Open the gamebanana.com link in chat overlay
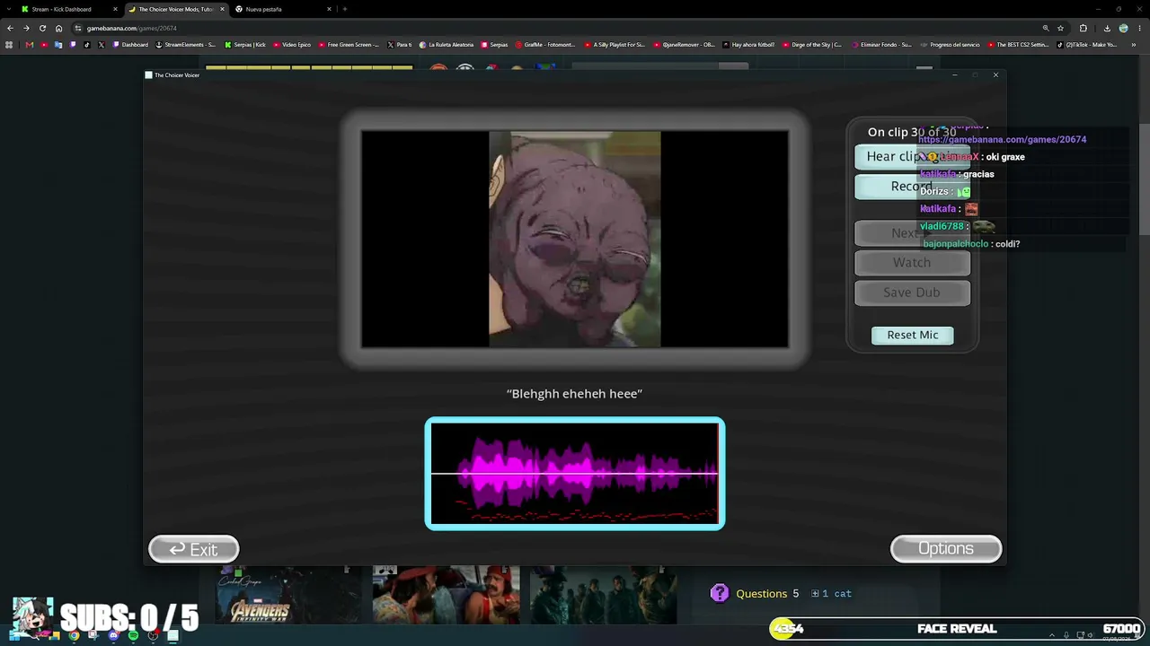 pyautogui.click(x=1002, y=140)
